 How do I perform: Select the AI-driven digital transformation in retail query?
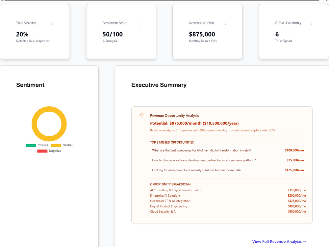(202, 150)
